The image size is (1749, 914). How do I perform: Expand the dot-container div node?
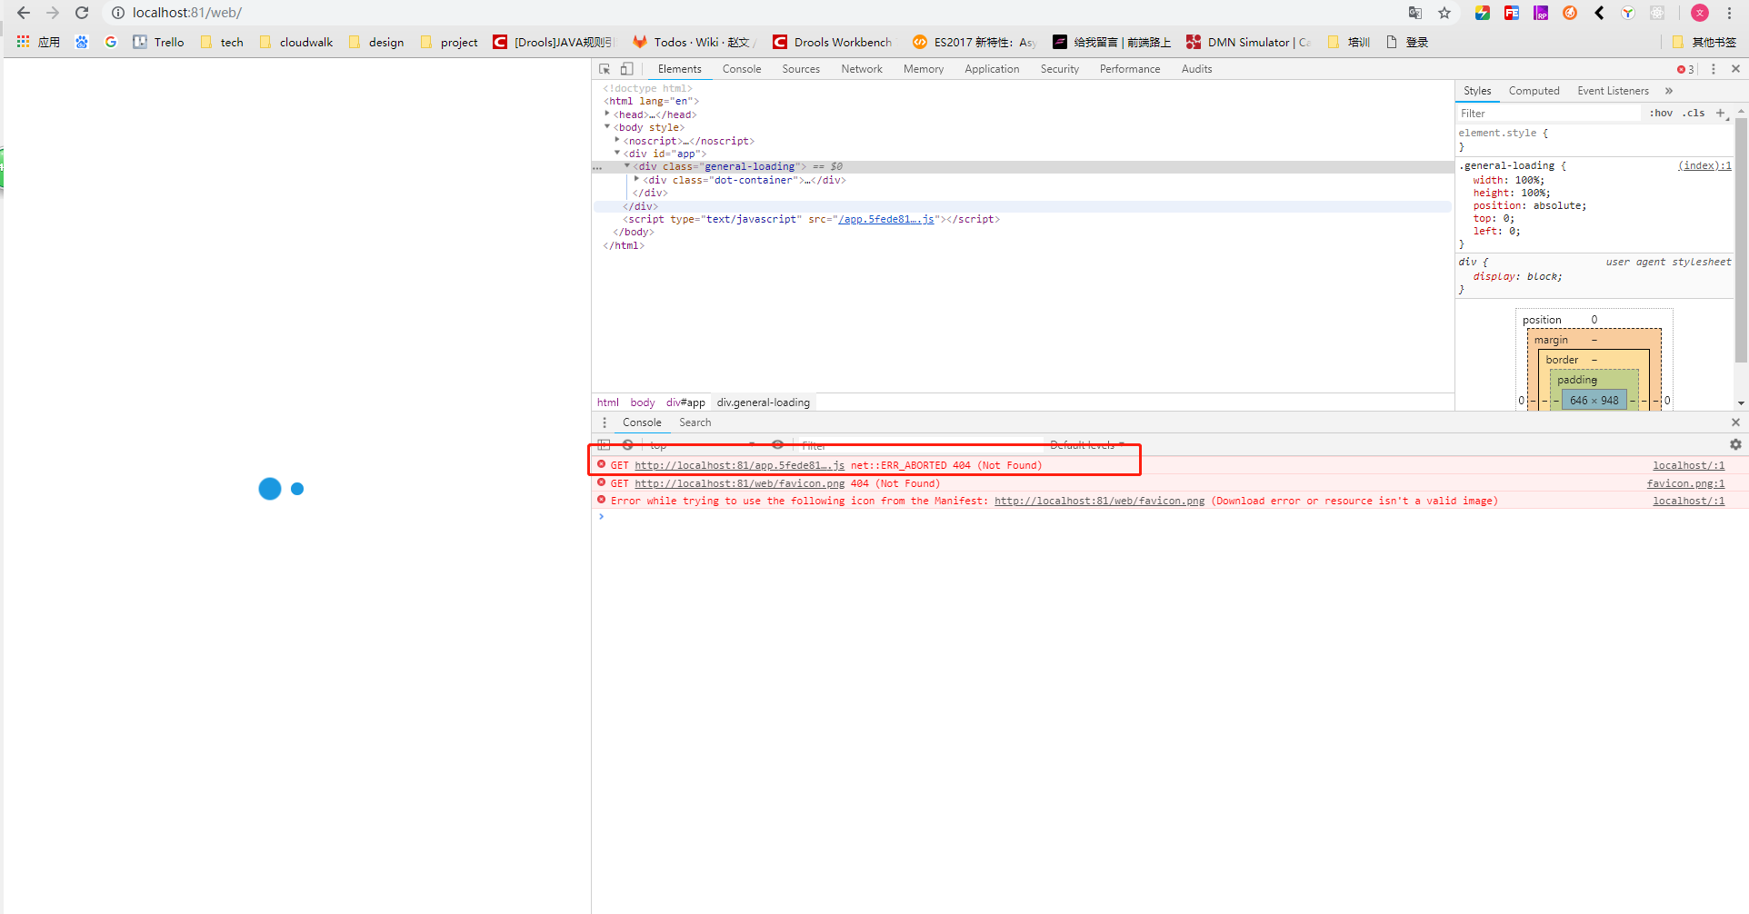click(x=635, y=179)
